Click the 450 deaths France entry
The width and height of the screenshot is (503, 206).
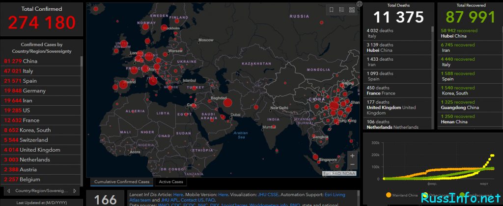pos(397,91)
